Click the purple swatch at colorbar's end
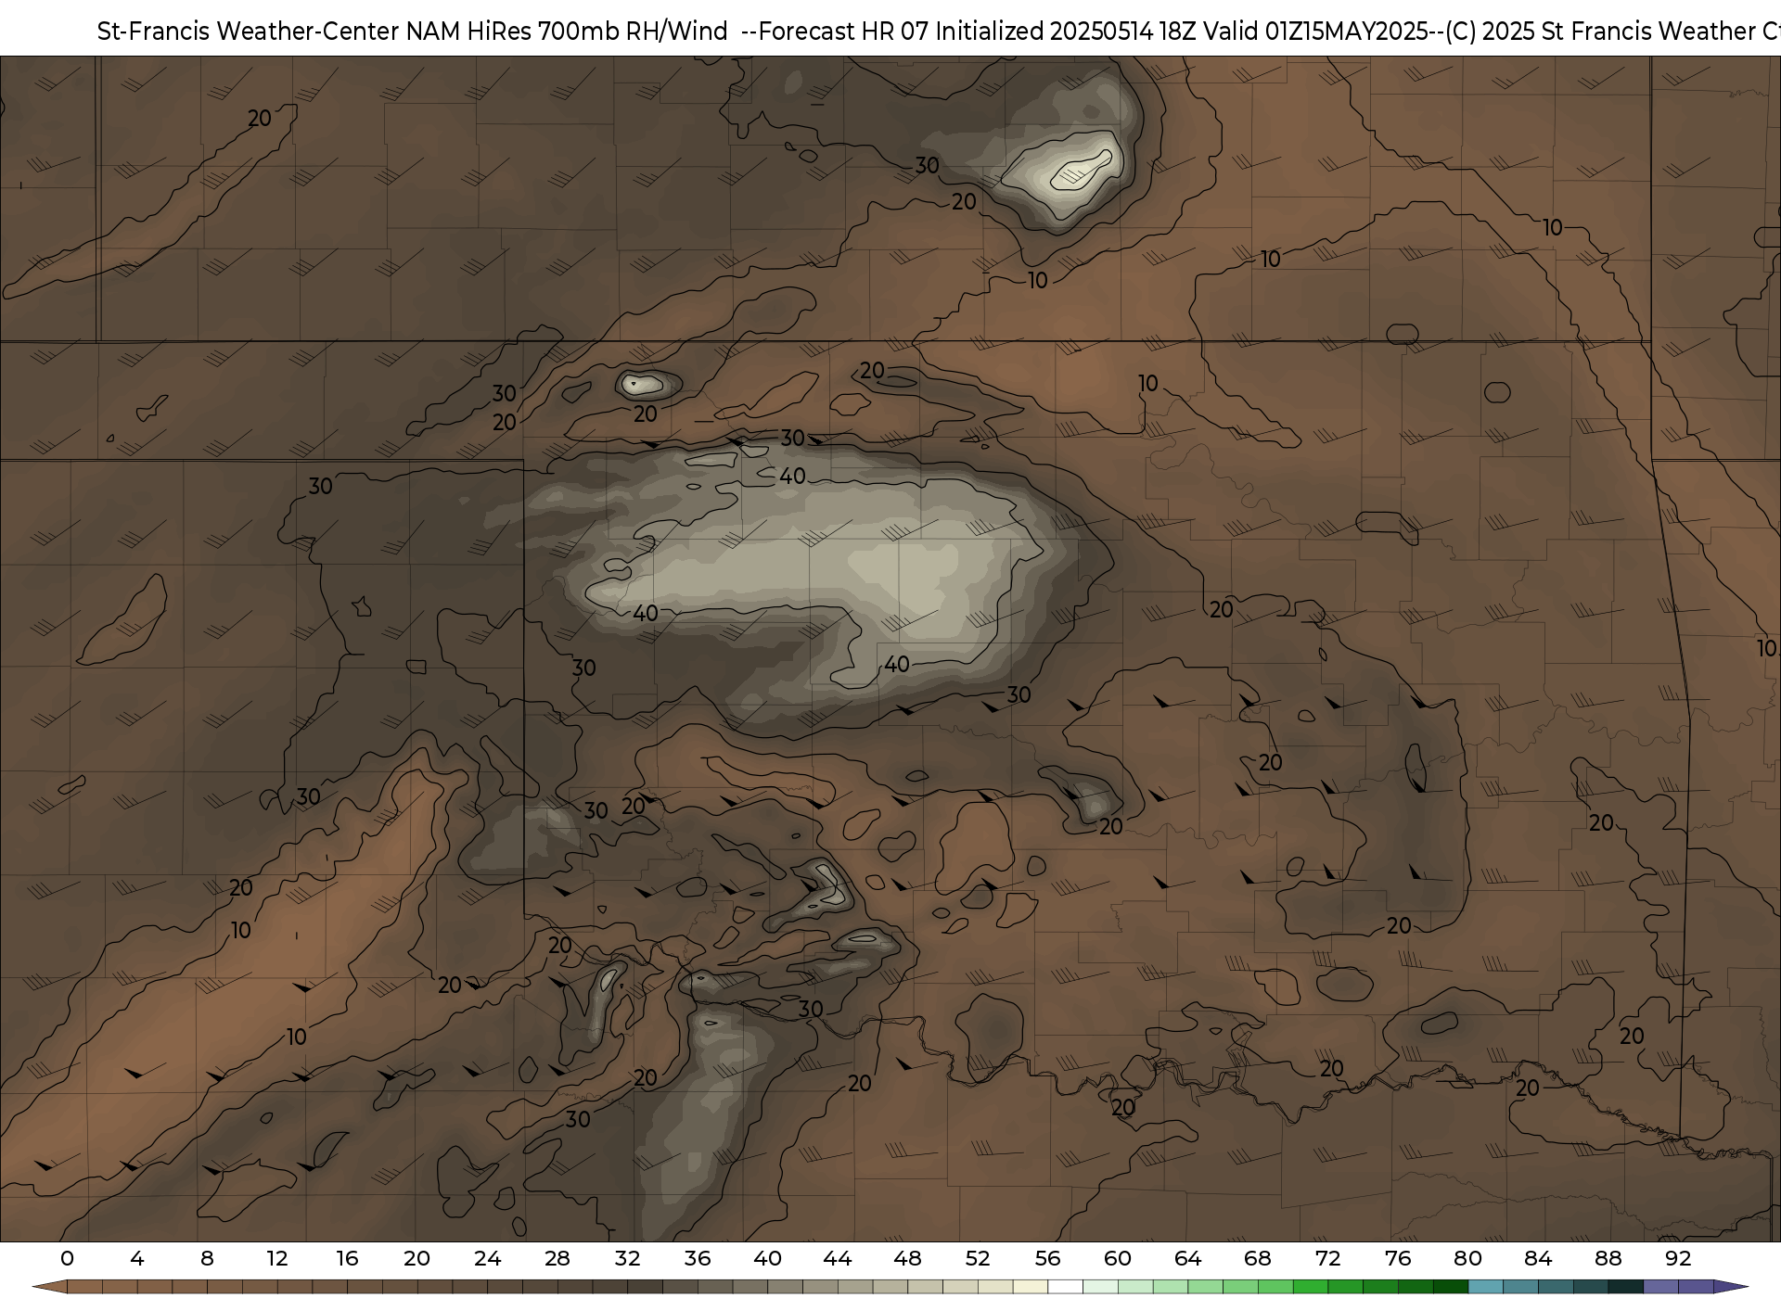Viewport: 1781px width, 1298px height. pos(1696,1288)
